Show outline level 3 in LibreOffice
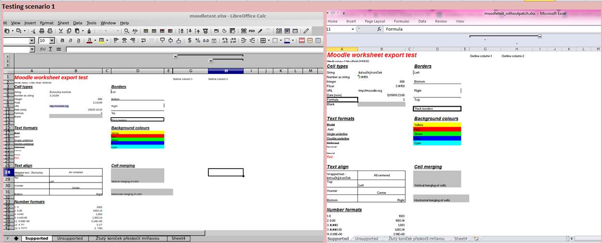Screen dimensions: 602x243 (7, 65)
